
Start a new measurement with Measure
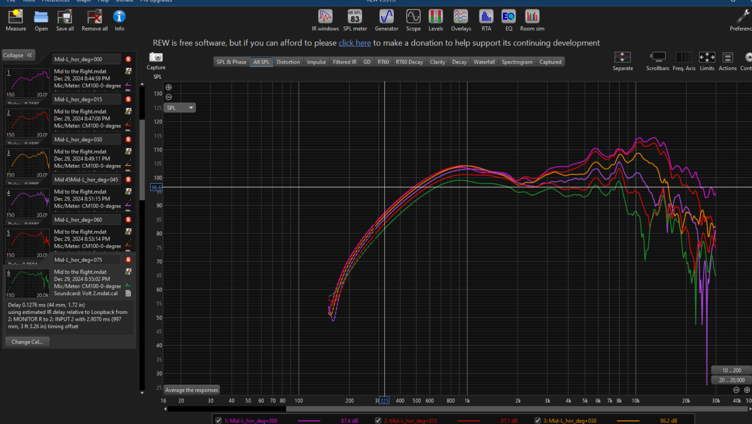pos(16,20)
